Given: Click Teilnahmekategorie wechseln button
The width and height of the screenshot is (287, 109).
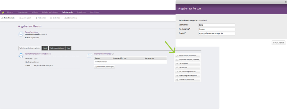Looking at the screenshot, I should click(x=188, y=59).
